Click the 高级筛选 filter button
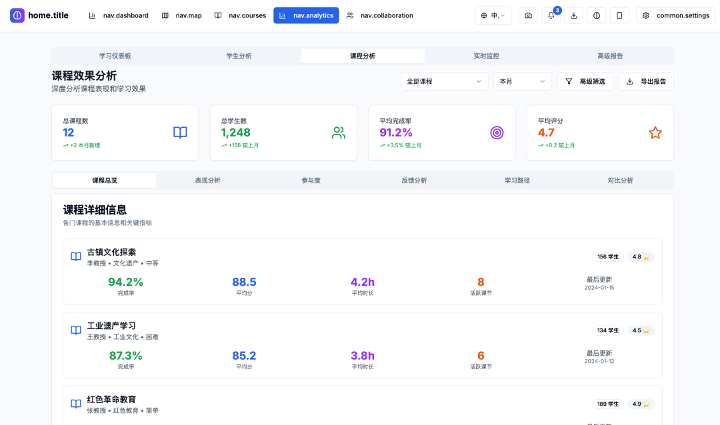Image resolution: width=720 pixels, height=425 pixels. tap(585, 81)
